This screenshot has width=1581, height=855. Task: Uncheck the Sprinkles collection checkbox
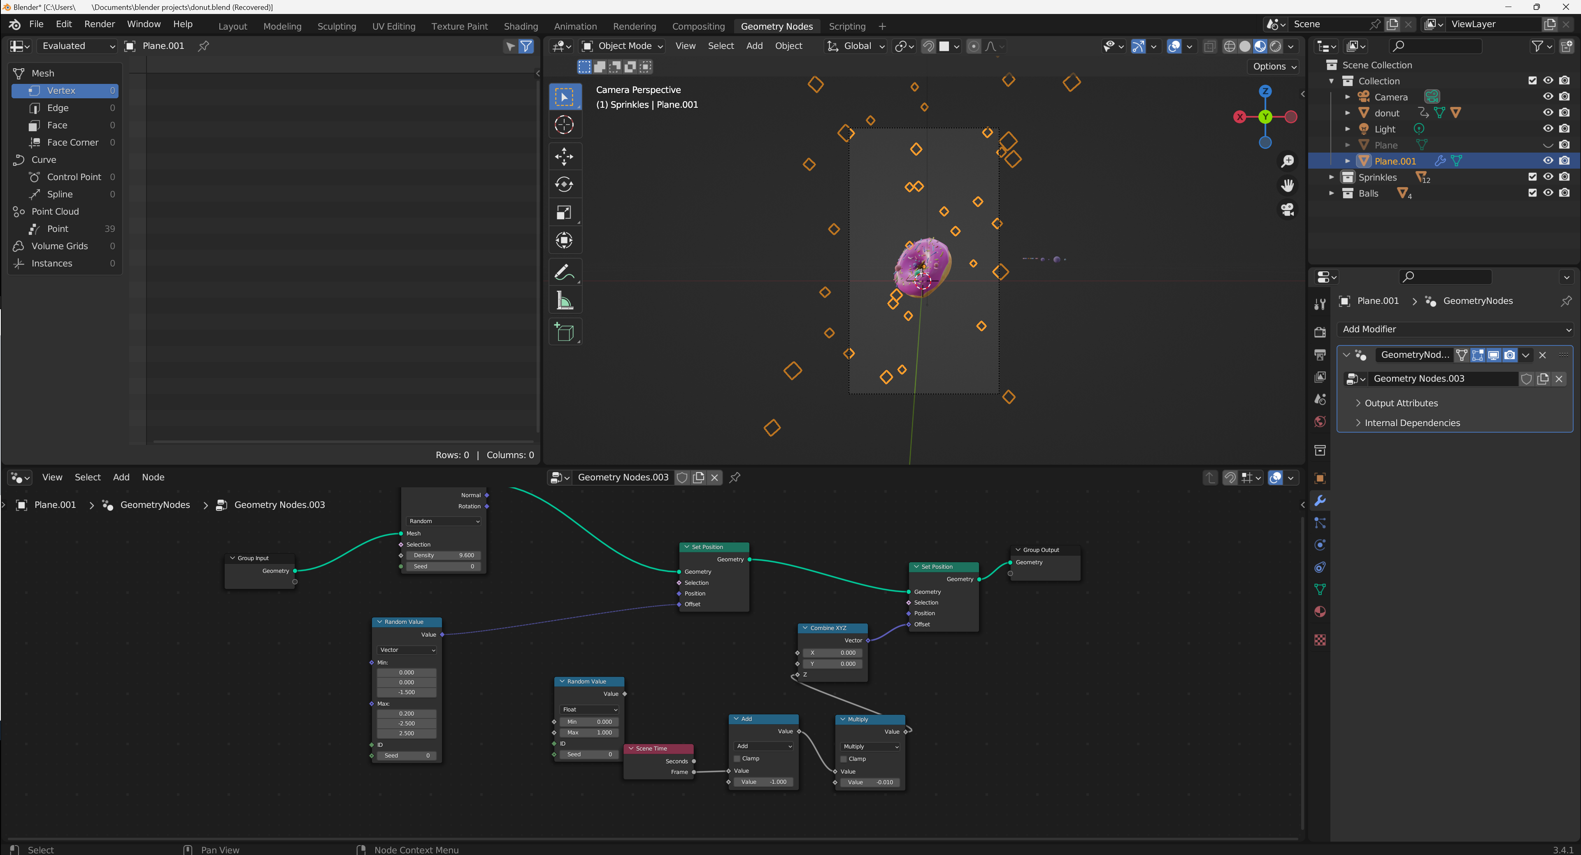(x=1532, y=177)
